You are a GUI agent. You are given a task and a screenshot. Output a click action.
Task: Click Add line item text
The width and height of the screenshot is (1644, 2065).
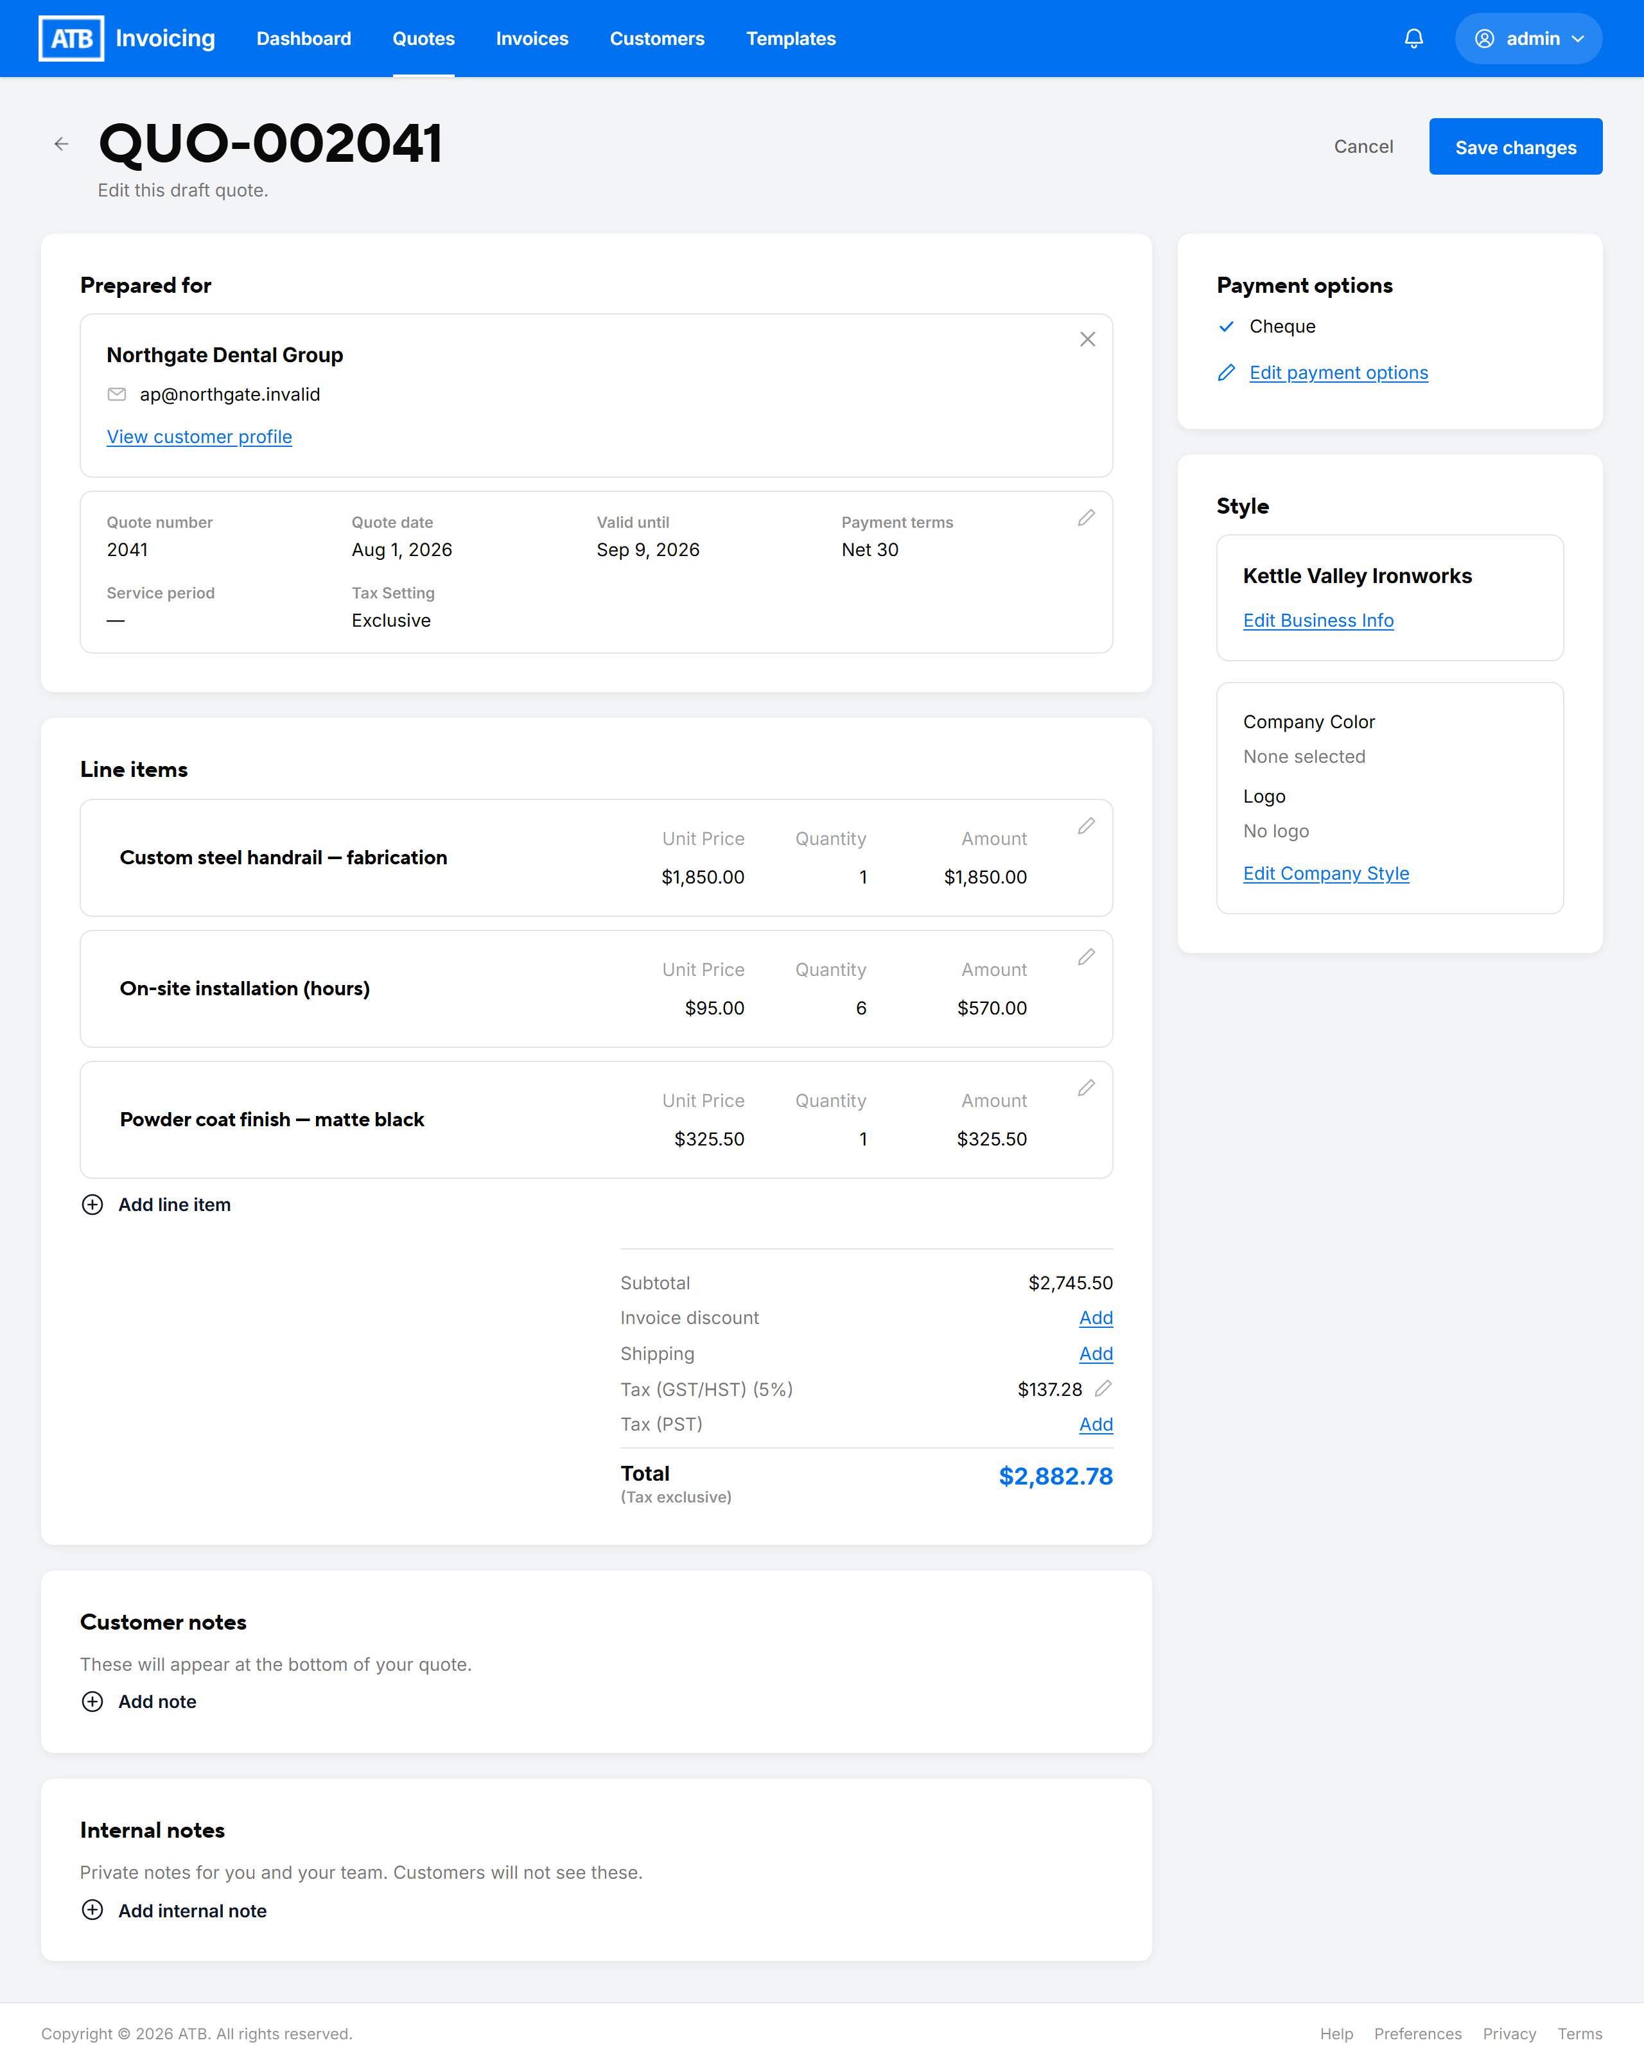click(x=175, y=1205)
